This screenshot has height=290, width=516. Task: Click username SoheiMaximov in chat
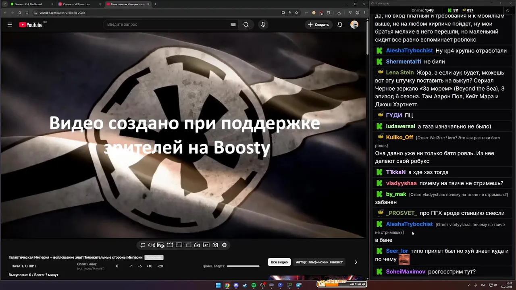pyautogui.click(x=406, y=272)
